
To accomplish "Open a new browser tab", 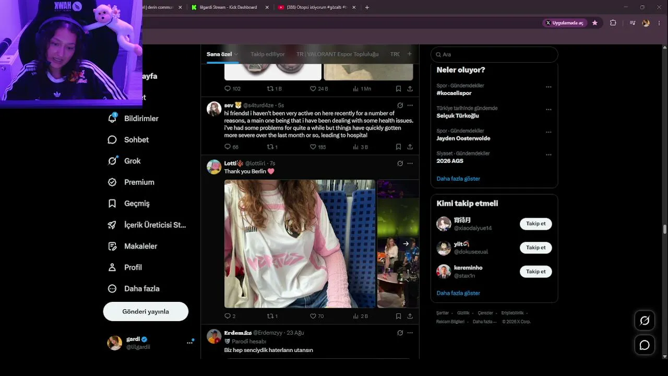I will coord(367,7).
